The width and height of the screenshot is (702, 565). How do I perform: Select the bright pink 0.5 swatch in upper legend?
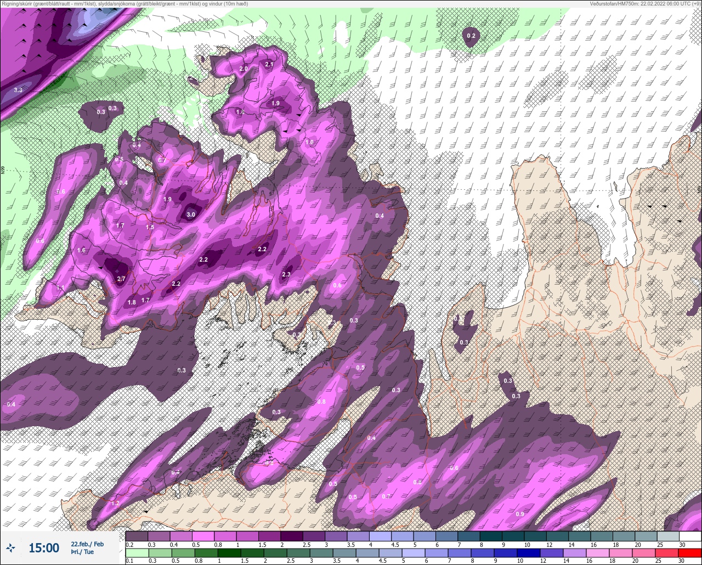click(x=203, y=536)
